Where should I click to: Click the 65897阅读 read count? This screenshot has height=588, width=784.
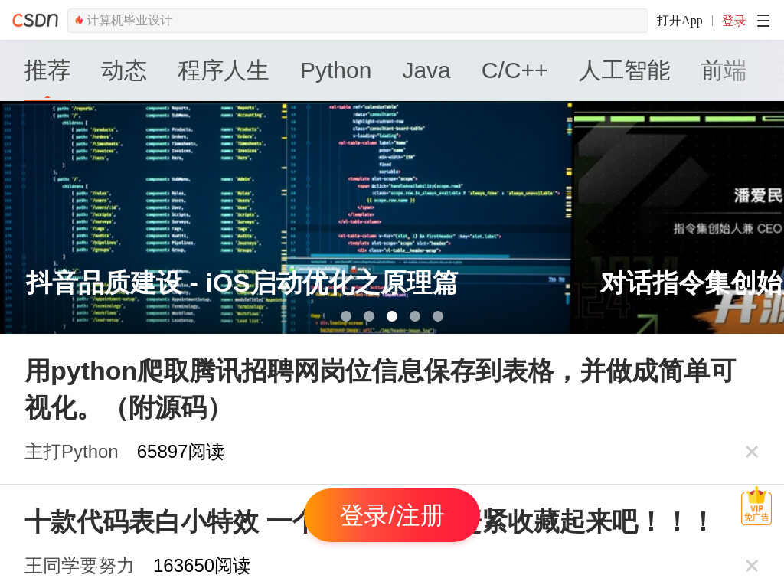click(x=181, y=452)
